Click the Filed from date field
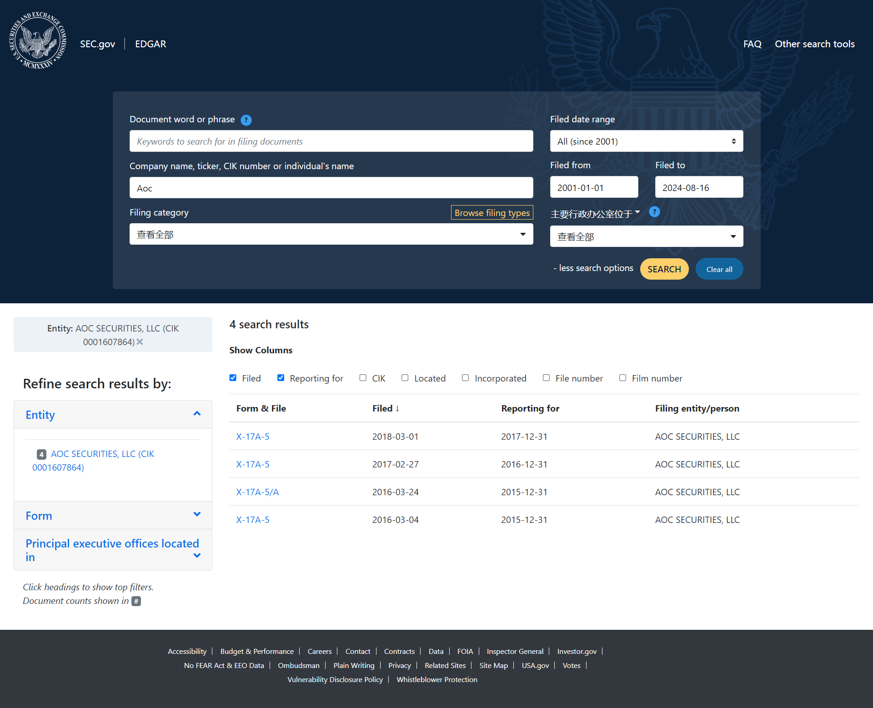The height and width of the screenshot is (708, 873). 594,187
